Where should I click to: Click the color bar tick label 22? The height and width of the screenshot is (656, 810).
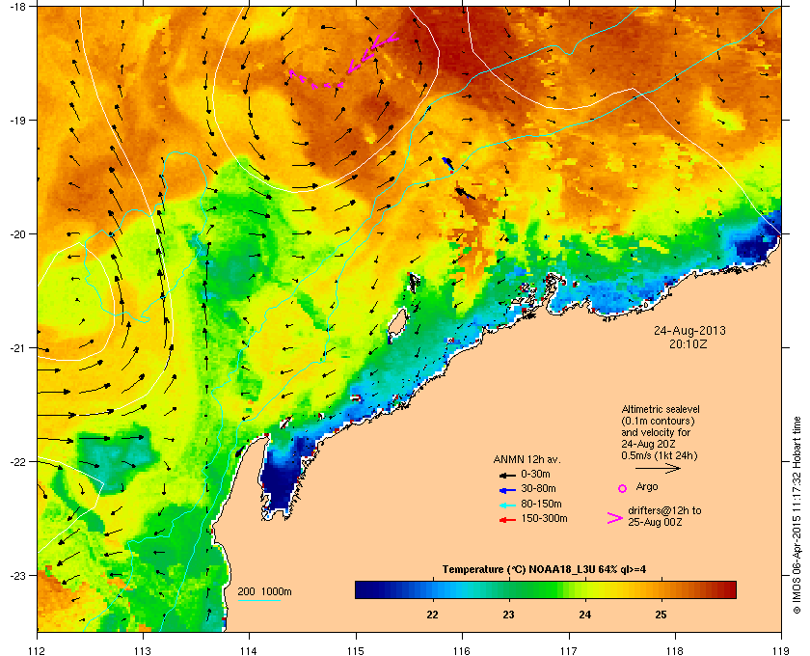tap(432, 615)
